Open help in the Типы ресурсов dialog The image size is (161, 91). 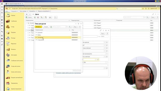click(x=80, y=27)
